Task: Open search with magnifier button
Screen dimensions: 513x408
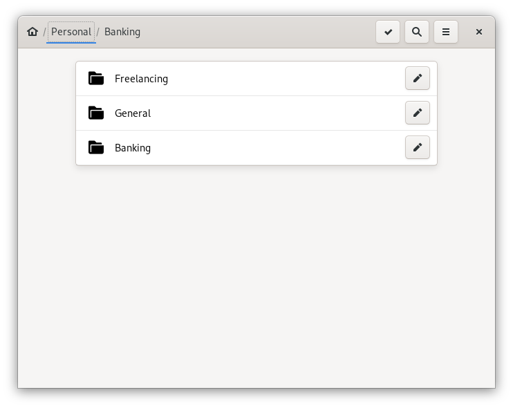Action: point(417,32)
